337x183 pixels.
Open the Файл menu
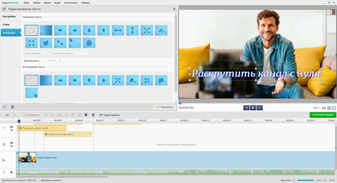27,3
